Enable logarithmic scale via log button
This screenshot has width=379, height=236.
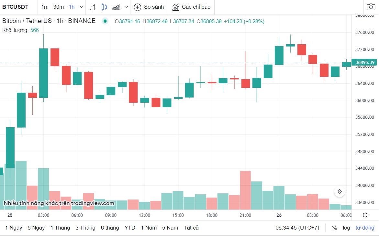point(346,228)
